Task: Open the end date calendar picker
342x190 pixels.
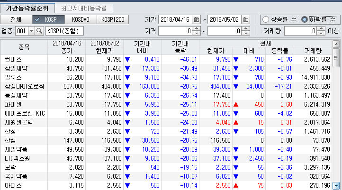Action: [245, 19]
